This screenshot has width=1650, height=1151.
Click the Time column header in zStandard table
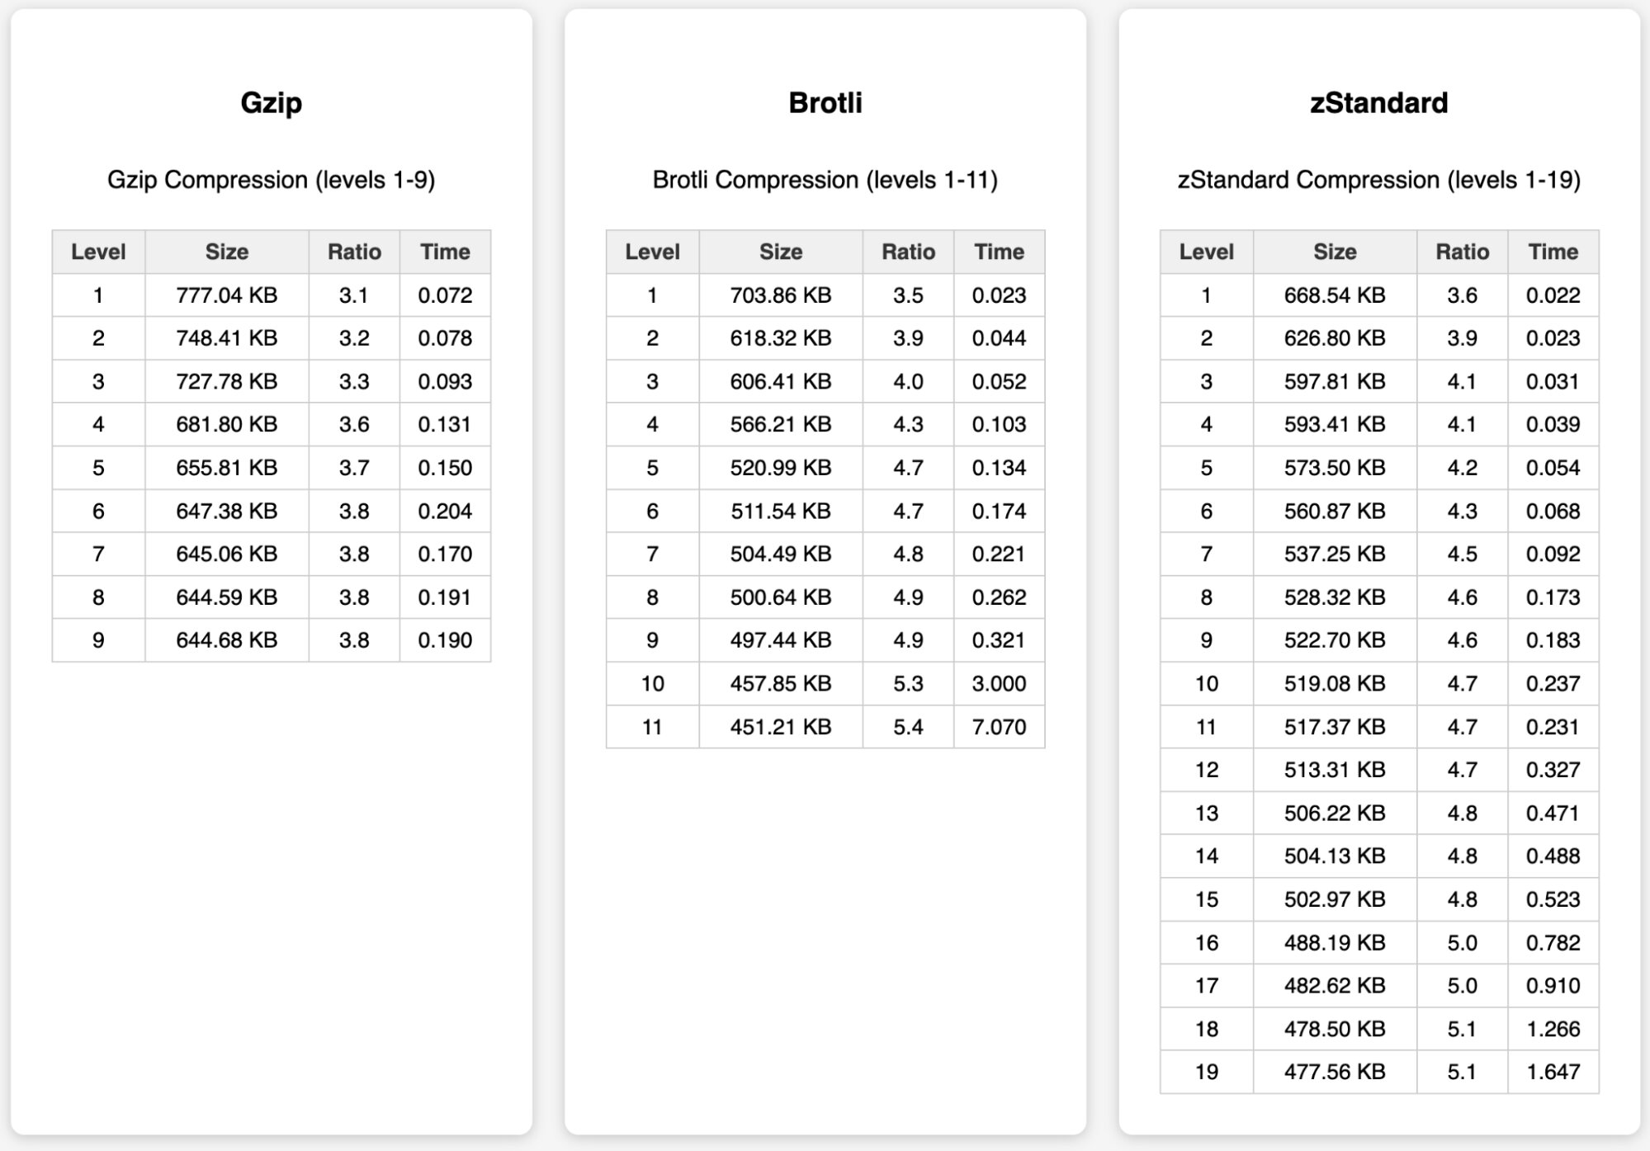point(1553,252)
